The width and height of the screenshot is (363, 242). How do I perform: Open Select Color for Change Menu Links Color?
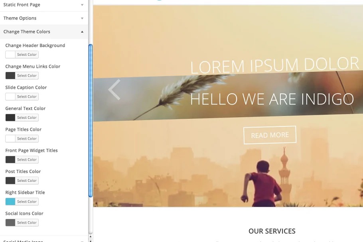[27, 76]
